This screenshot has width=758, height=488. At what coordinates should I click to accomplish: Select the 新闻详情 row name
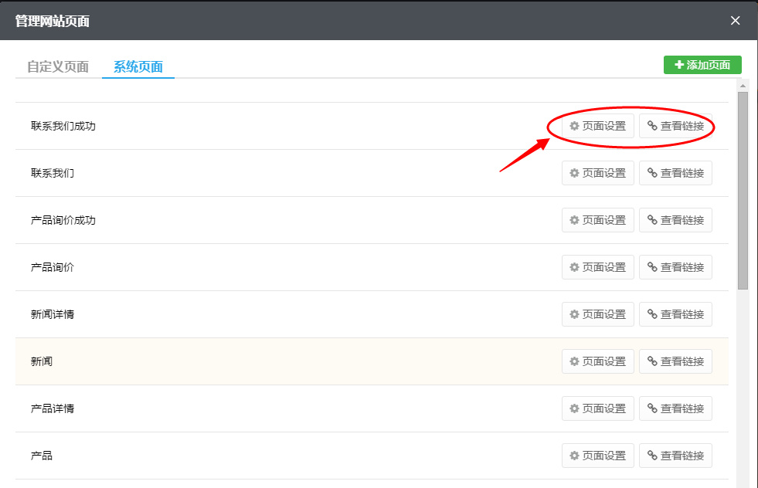53,314
